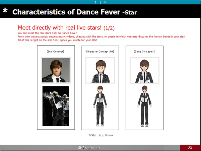The width and height of the screenshot is (201, 151).
Task: Click the 'TVXQ : You Know' caption
Action: [100, 135]
